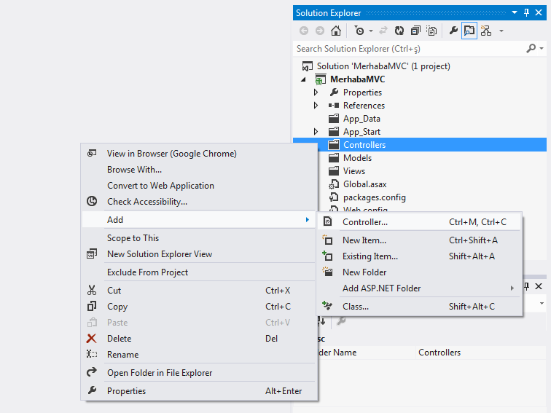Click the Properties wrench icon in context menu

(x=92, y=390)
